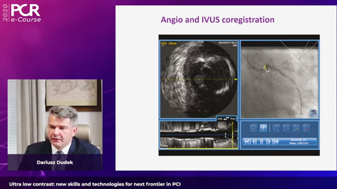Viewport: 337px width, 189px height.
Task: Click the date timestamp in IVUS view
Action: pyautogui.click(x=227, y=43)
